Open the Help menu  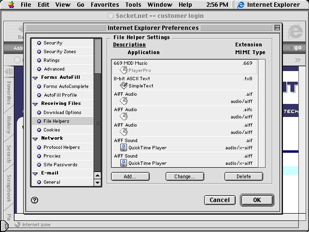(185, 4)
